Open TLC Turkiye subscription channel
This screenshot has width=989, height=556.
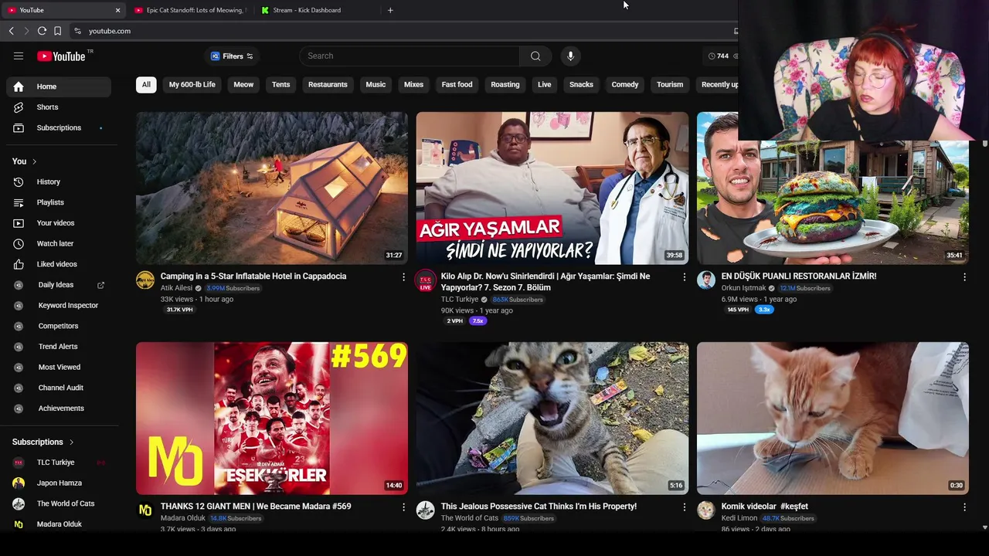tap(59, 463)
